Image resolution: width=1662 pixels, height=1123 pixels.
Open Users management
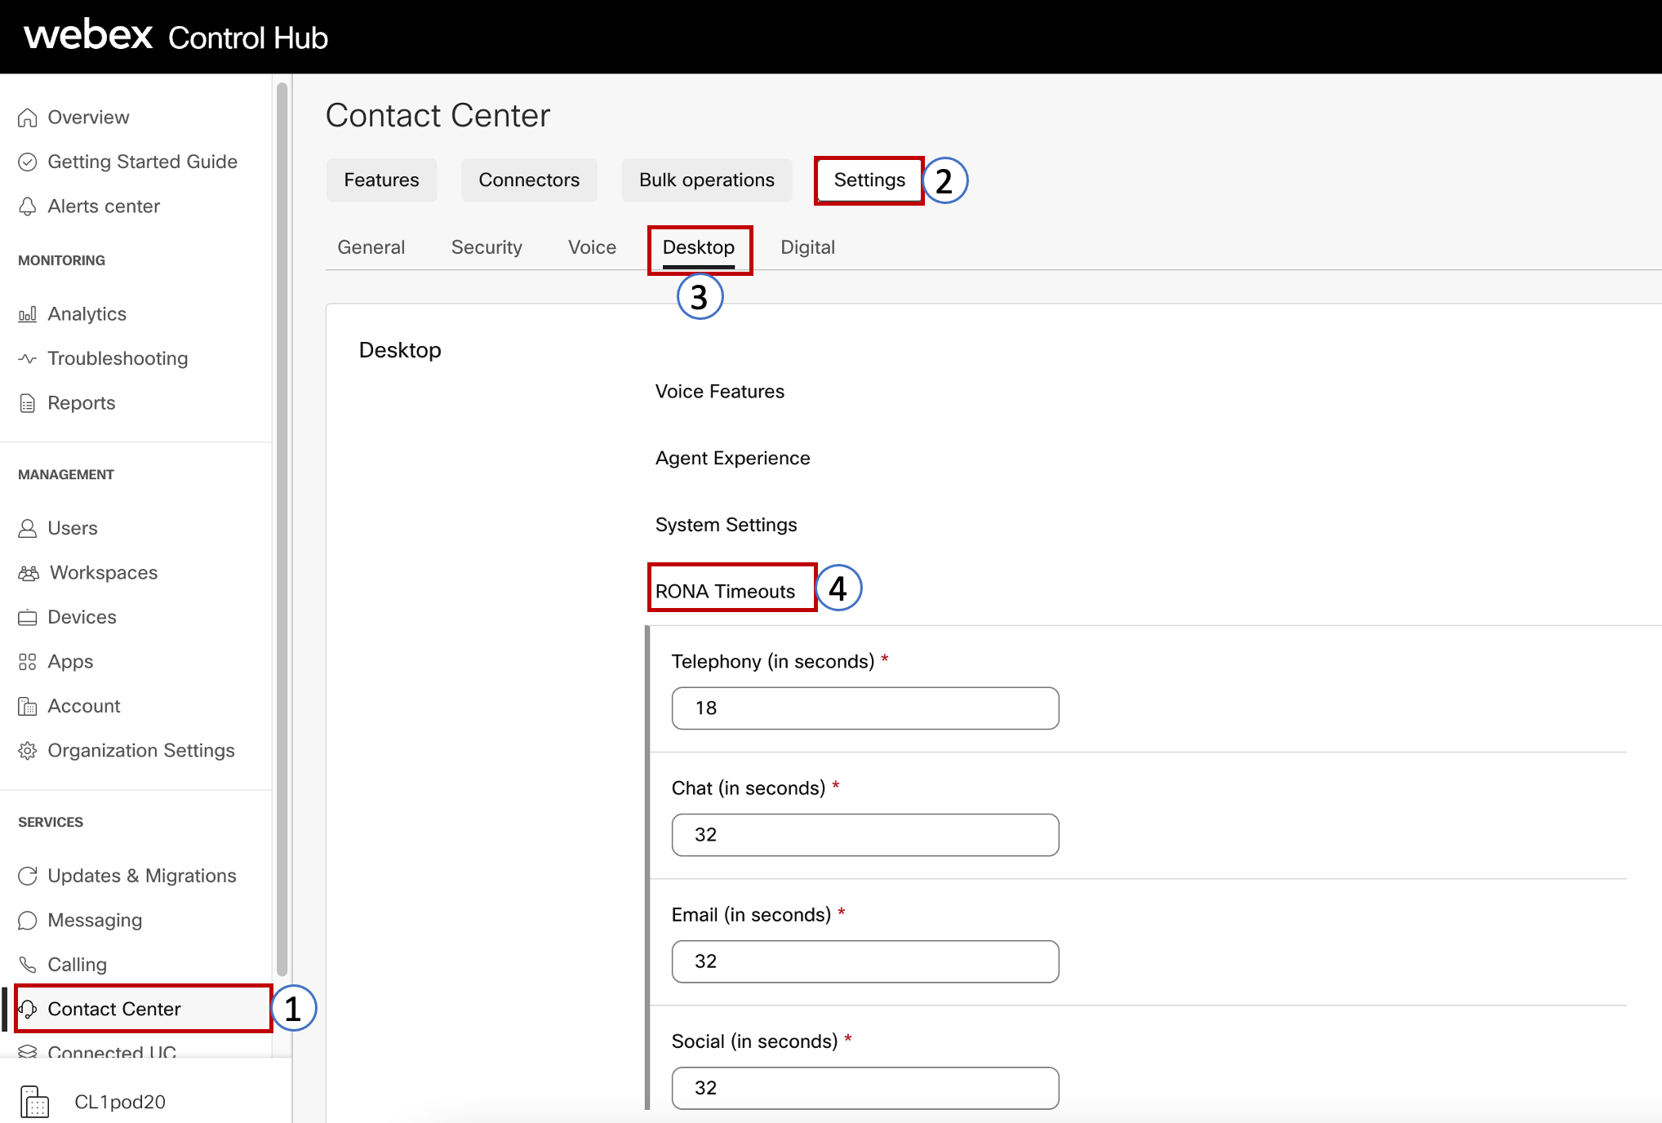[72, 527]
